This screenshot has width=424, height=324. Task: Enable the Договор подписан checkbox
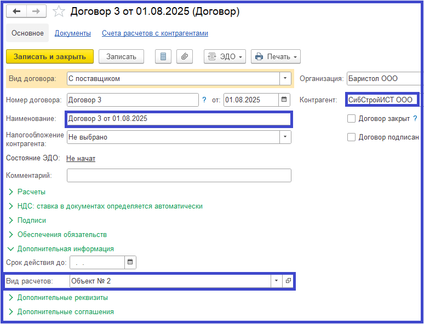coord(351,137)
